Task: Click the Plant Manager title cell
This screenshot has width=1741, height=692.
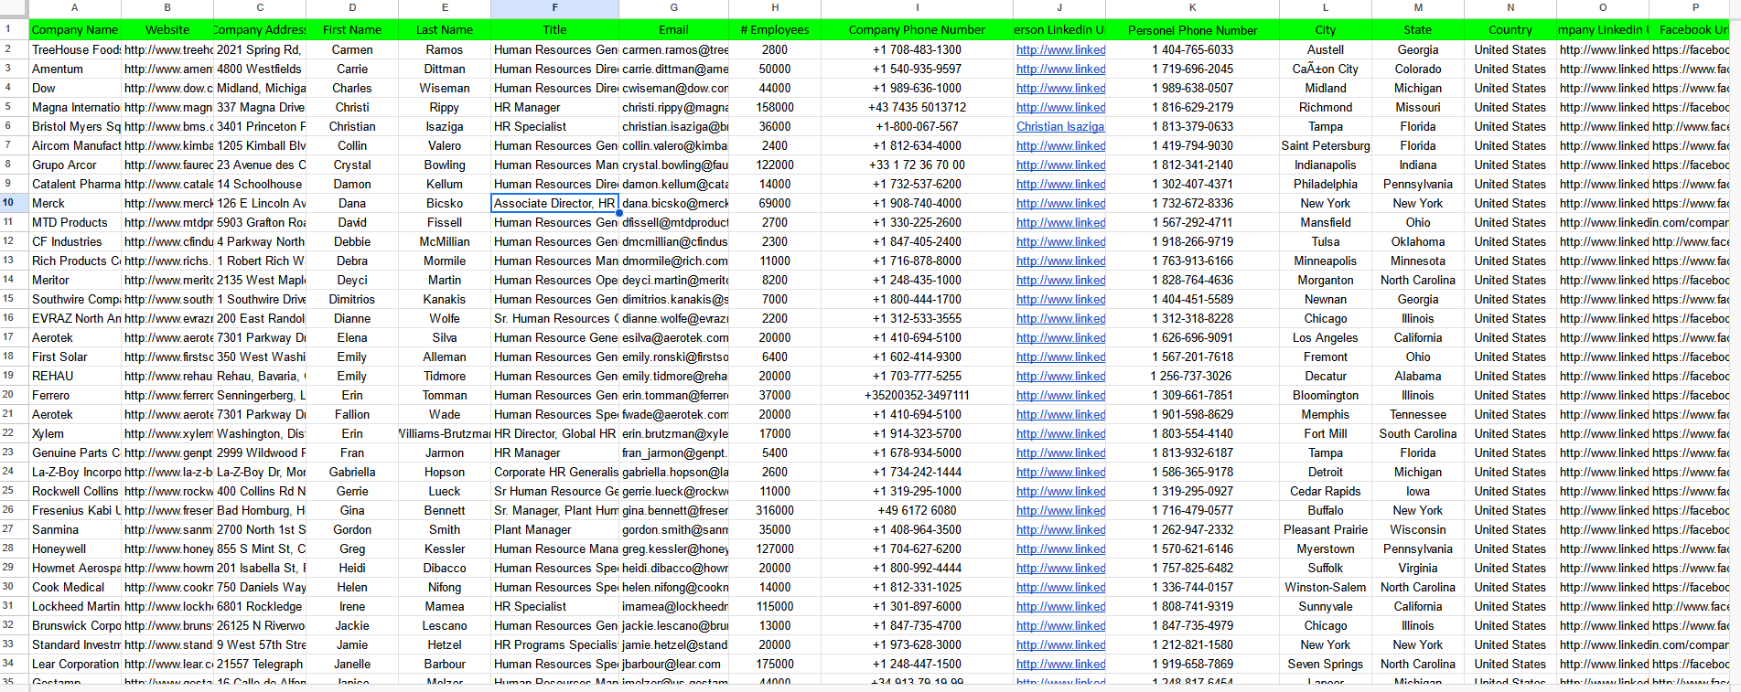Action: [x=554, y=529]
